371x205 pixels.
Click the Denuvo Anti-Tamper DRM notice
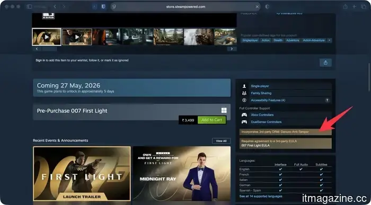[285, 132]
